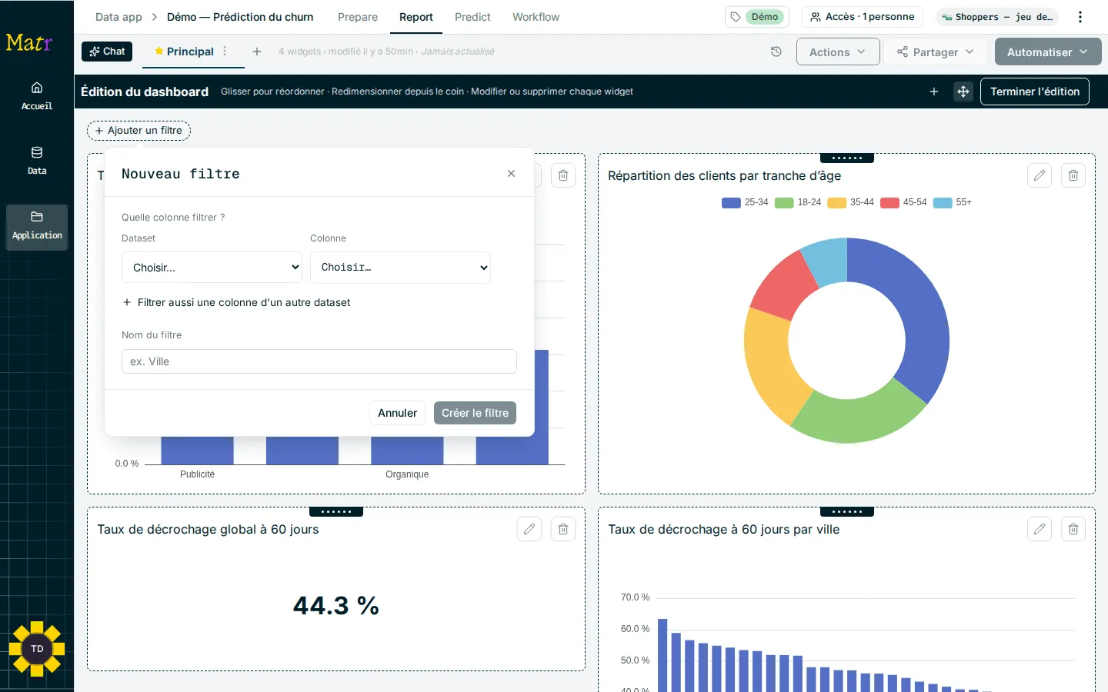
Task: Close the Nouveau filtre dialog
Action: click(511, 174)
